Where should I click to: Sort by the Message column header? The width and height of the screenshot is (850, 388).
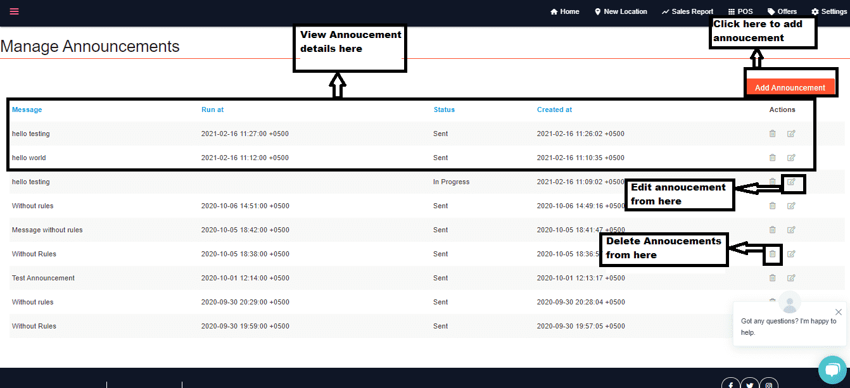coord(27,110)
